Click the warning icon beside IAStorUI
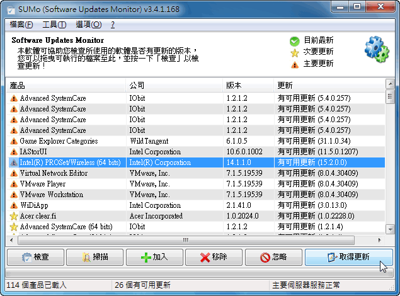The height and width of the screenshot is (296, 400). (14, 152)
